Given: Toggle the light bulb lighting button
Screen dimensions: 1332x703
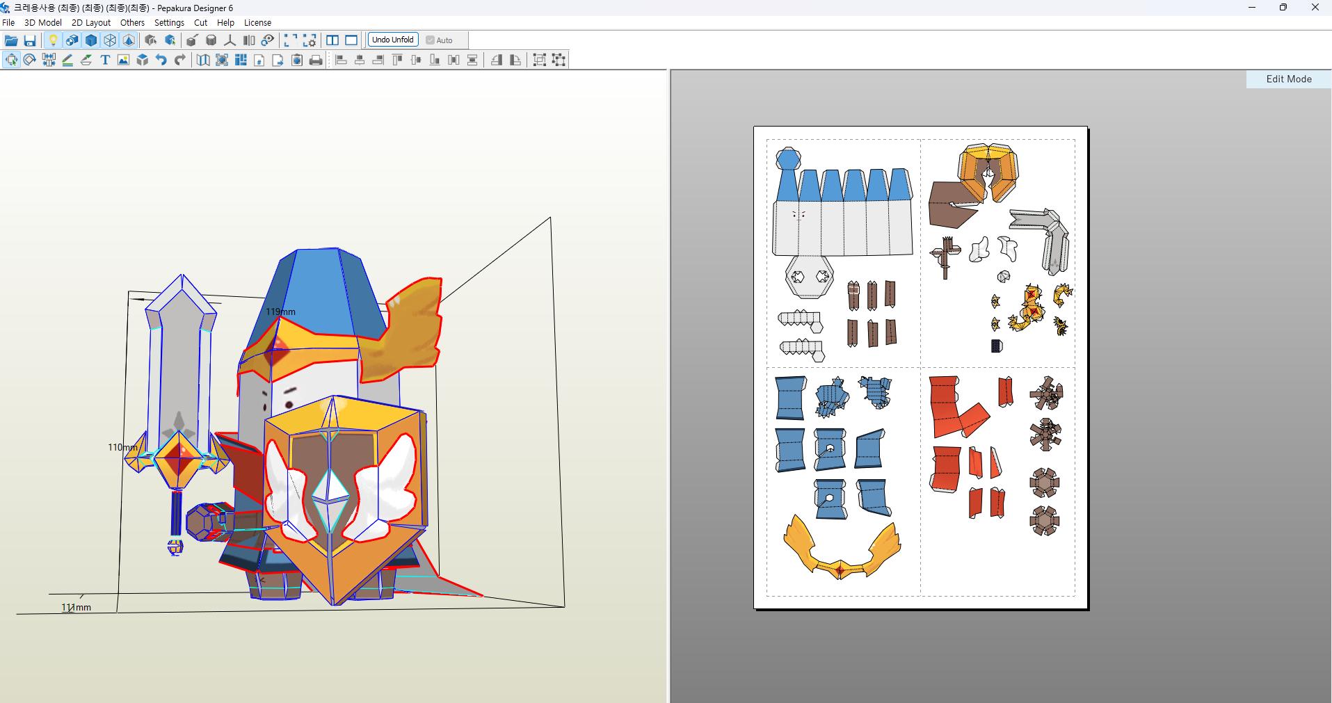Looking at the screenshot, I should pos(53,40).
